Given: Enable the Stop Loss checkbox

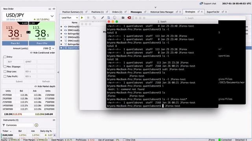Looking at the screenshot, I should 5,71.
